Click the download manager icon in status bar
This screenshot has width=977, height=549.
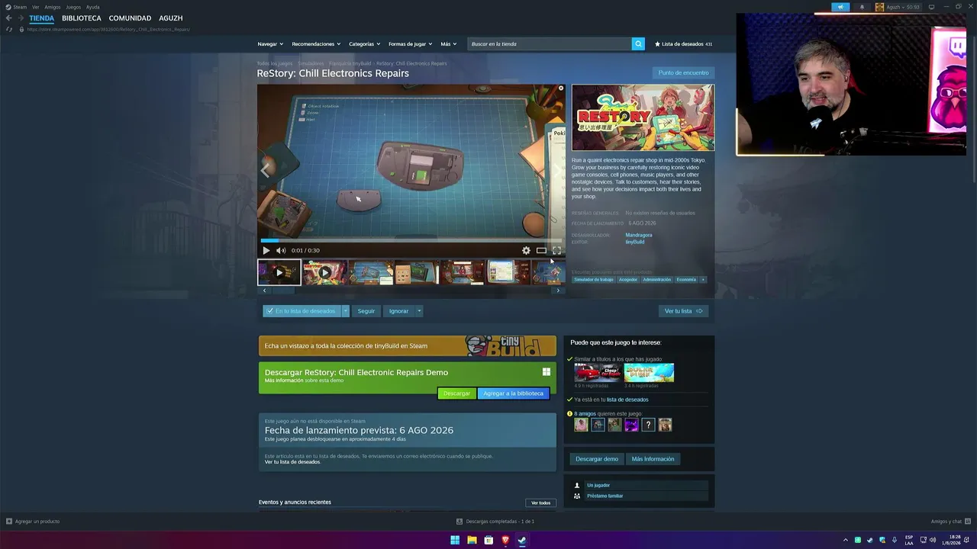pos(459,522)
